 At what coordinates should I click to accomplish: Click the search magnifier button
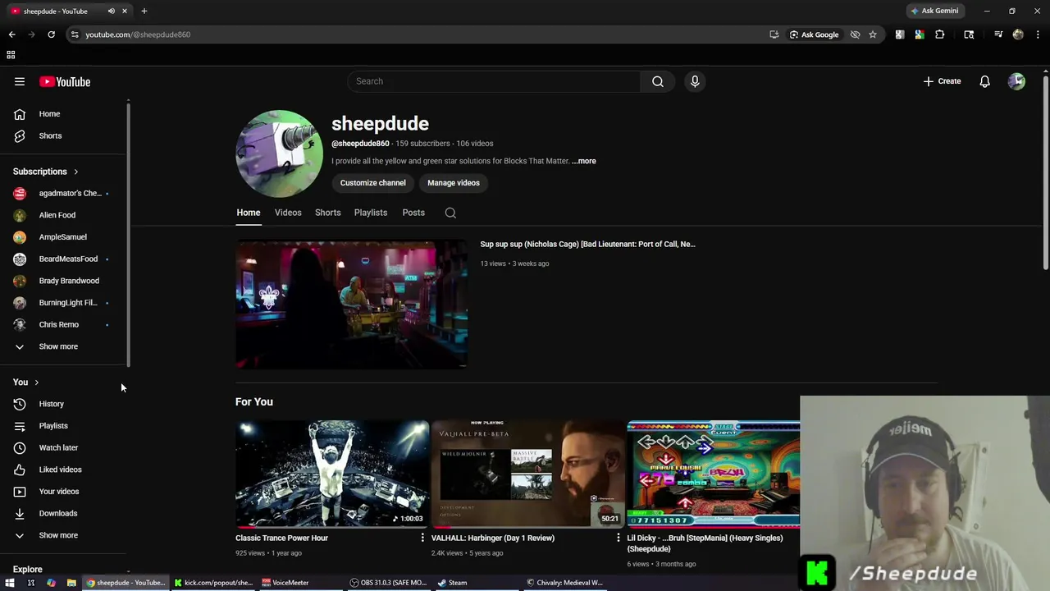pyautogui.click(x=658, y=81)
